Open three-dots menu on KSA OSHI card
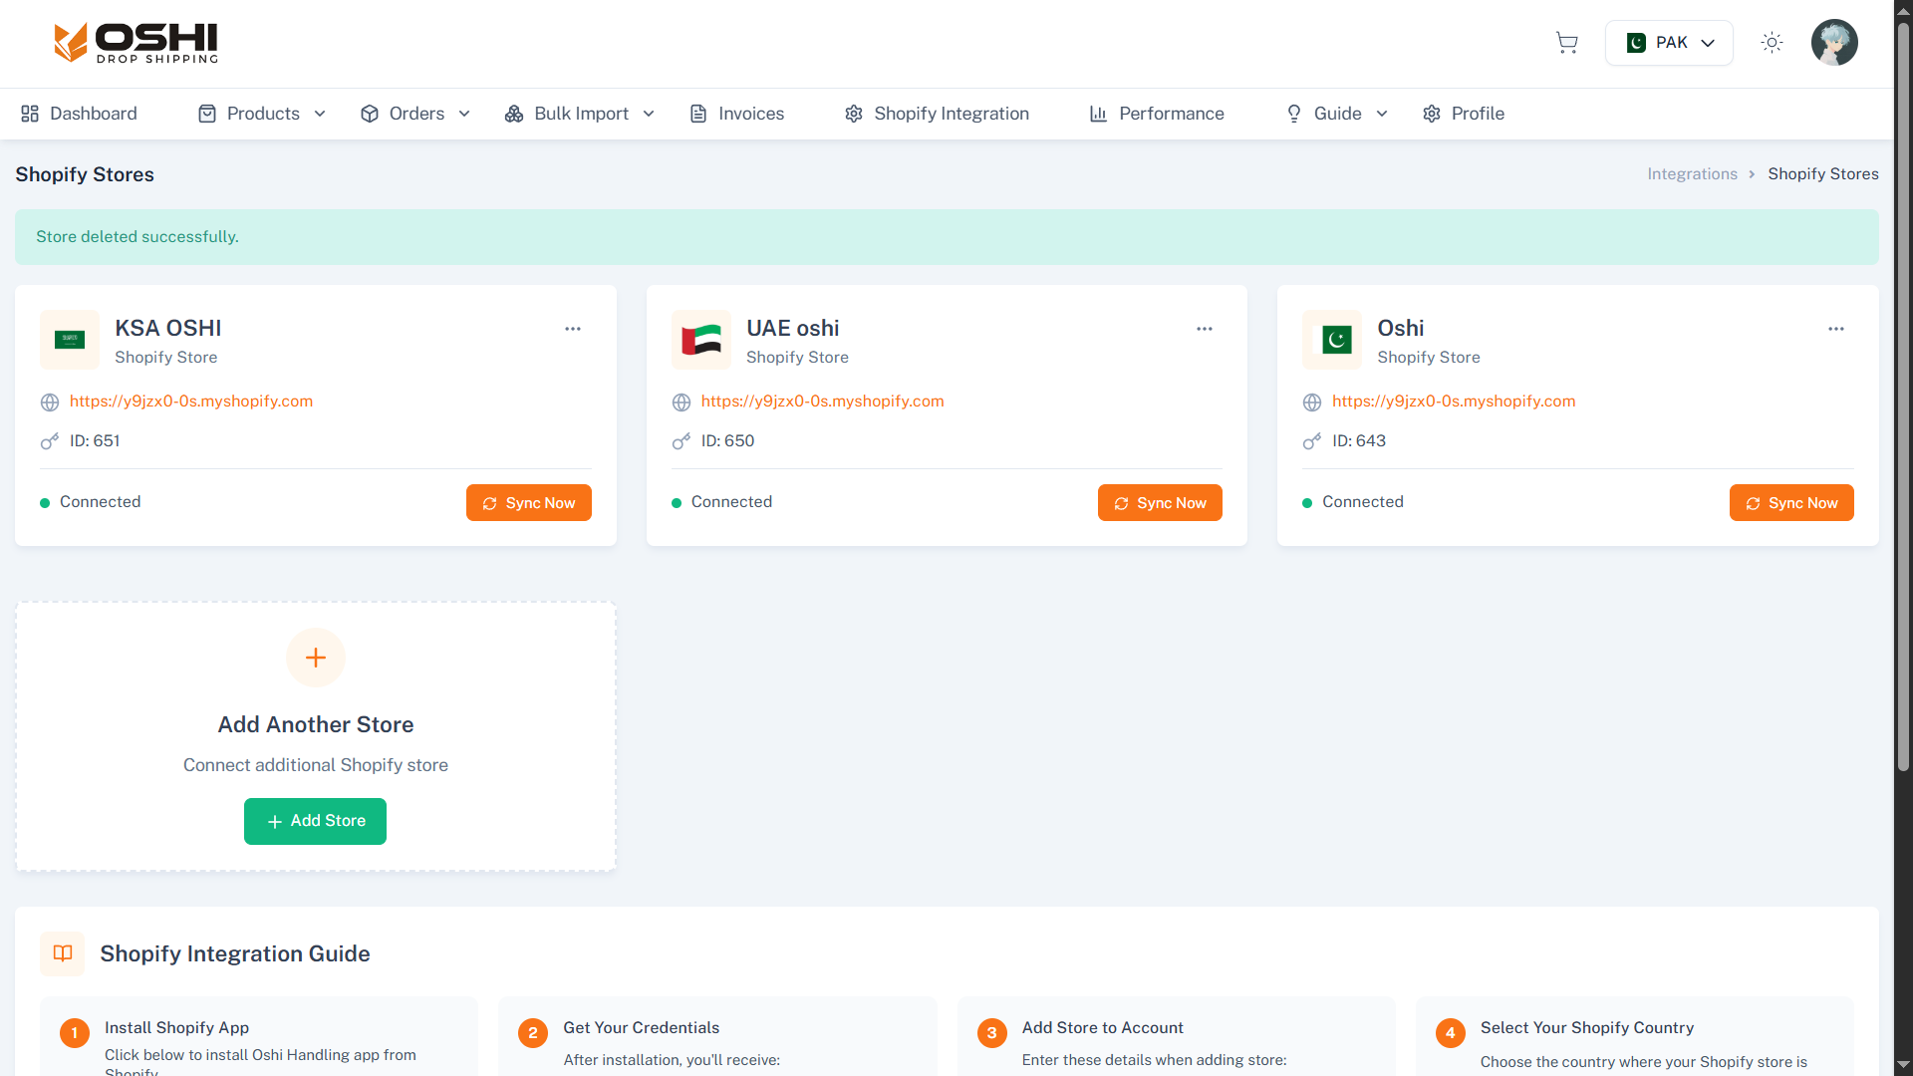The image size is (1913, 1076). click(573, 329)
